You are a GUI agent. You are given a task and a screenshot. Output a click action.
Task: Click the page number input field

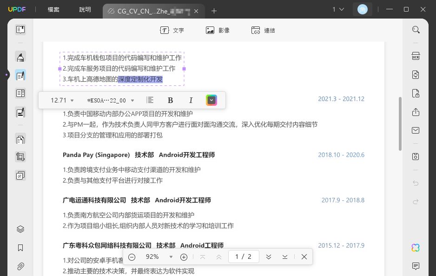click(244, 257)
